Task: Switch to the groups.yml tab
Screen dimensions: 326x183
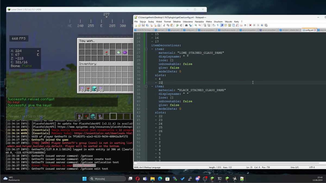Action: (x=175, y=30)
